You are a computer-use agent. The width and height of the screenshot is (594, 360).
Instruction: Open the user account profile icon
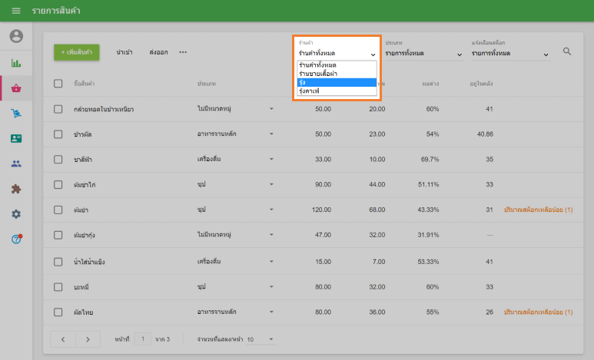(16, 36)
